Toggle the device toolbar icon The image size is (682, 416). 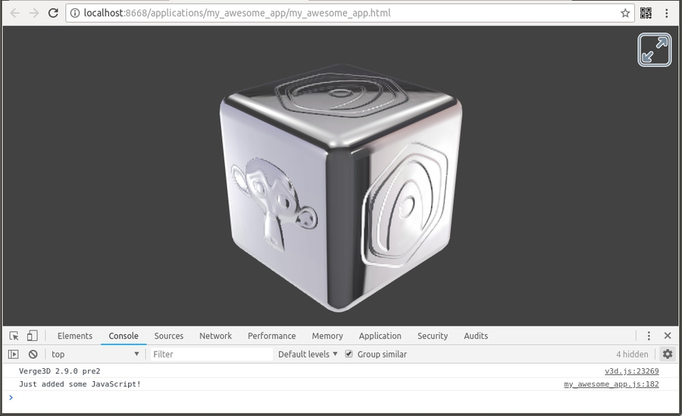click(x=33, y=336)
